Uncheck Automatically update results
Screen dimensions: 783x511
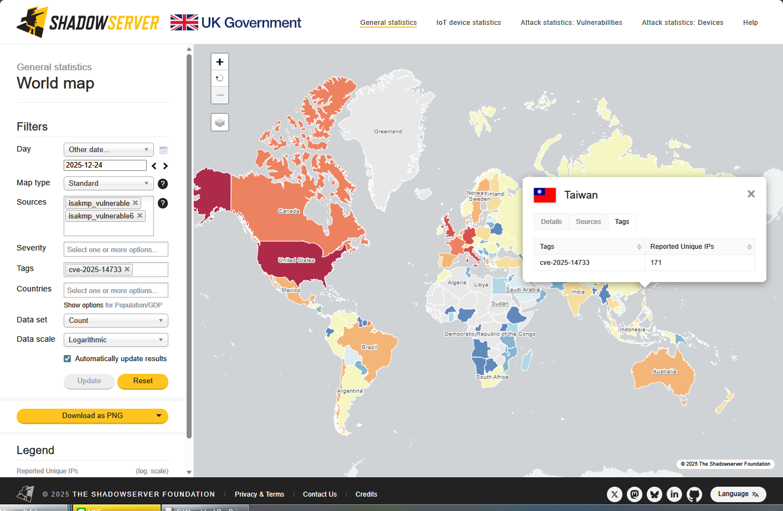tap(68, 358)
